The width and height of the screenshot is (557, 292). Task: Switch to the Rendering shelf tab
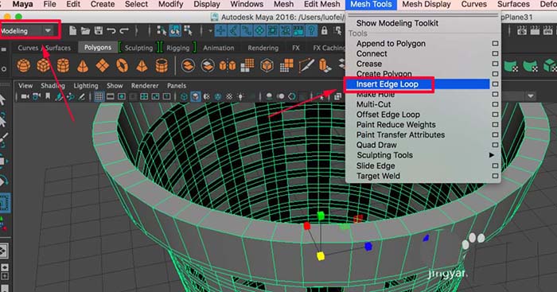[263, 48]
